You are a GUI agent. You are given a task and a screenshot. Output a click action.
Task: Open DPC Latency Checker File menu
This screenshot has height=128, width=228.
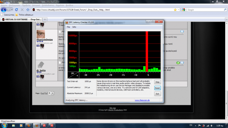coord(68,27)
